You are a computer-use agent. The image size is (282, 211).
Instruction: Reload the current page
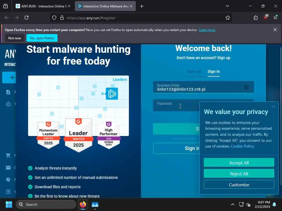[26, 18]
